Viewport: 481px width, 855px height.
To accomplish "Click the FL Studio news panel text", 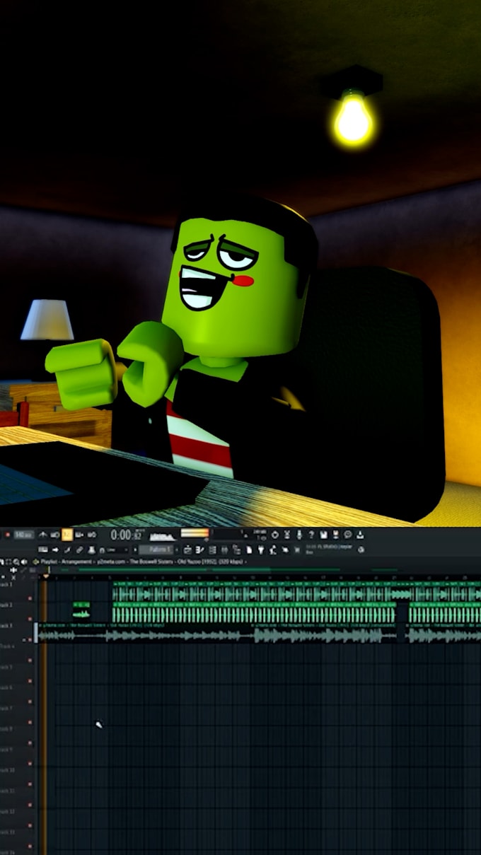I will pyautogui.click(x=329, y=548).
